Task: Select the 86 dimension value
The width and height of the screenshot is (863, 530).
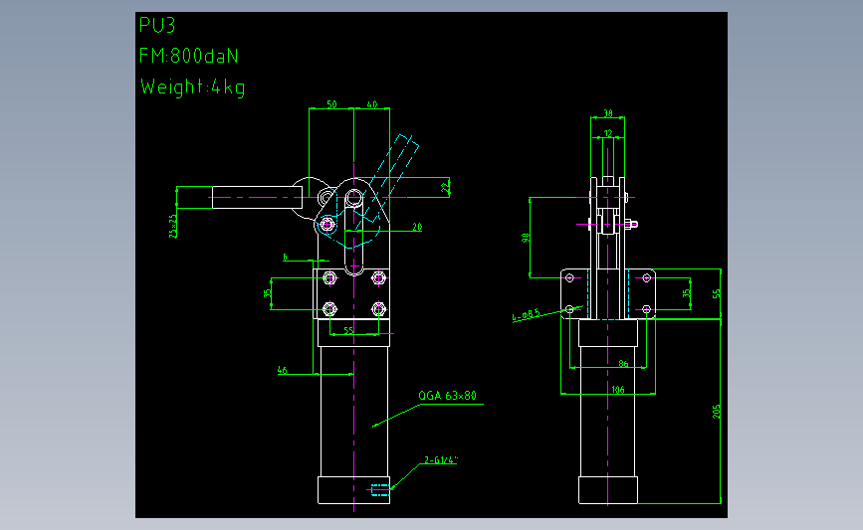Action: tap(623, 363)
